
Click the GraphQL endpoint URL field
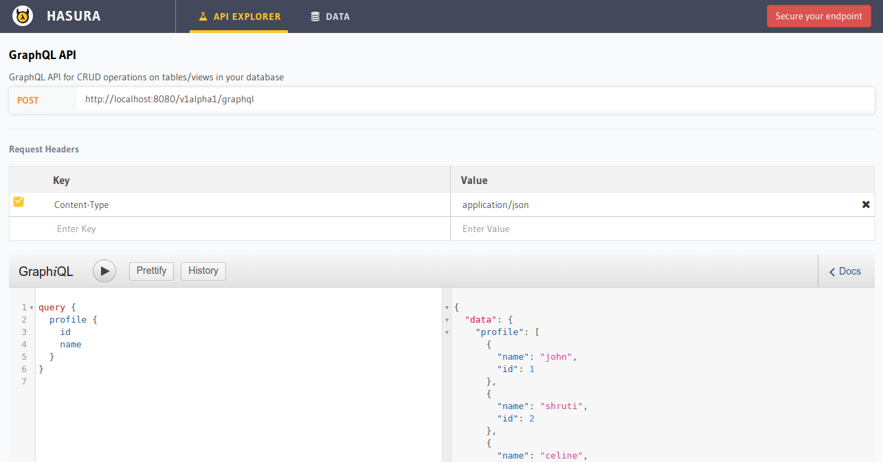tap(474, 100)
